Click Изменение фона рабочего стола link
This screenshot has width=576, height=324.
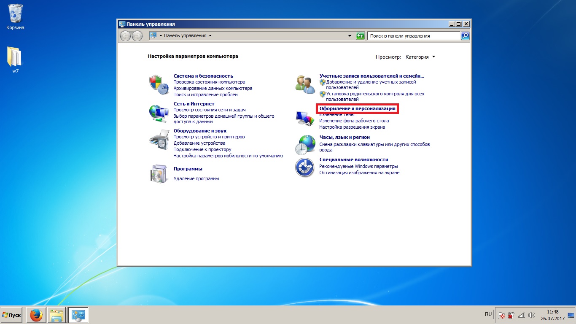(x=354, y=121)
